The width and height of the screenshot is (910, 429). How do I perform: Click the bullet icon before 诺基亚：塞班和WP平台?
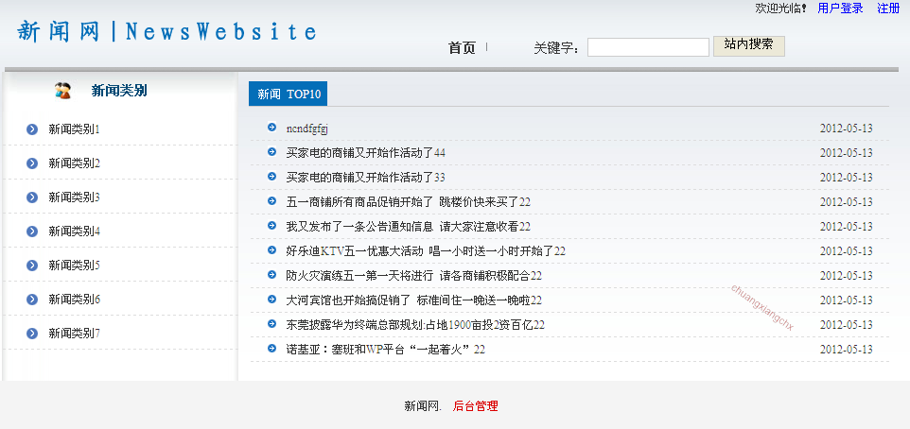(271, 348)
